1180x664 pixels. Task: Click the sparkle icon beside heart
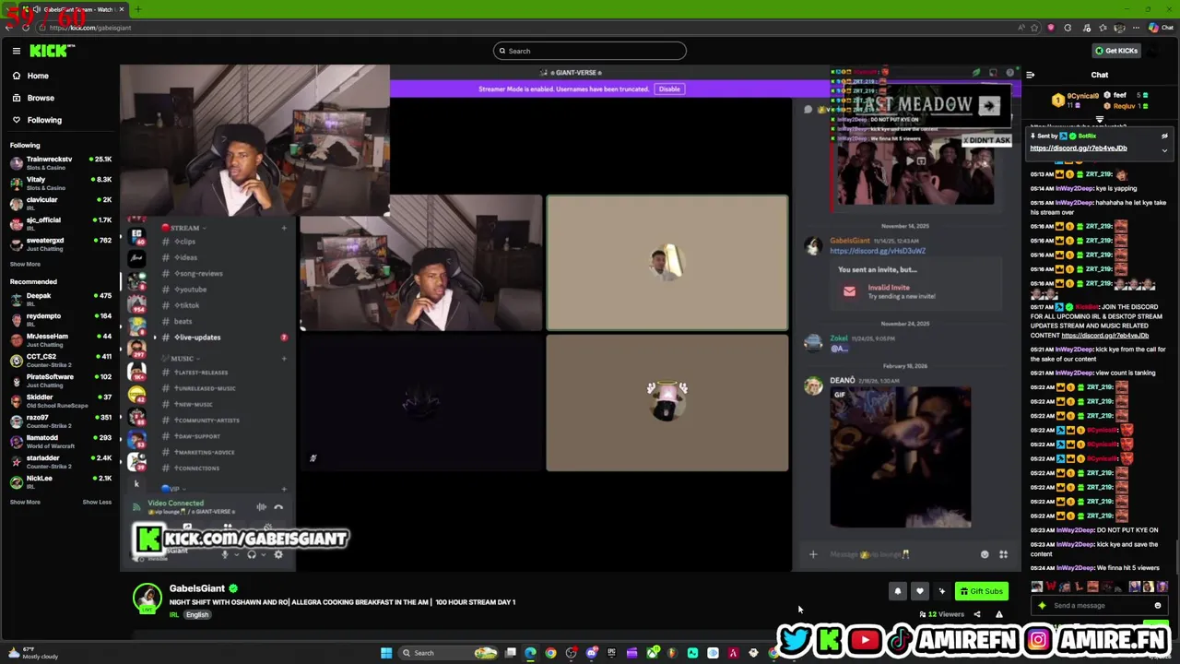[x=941, y=592]
